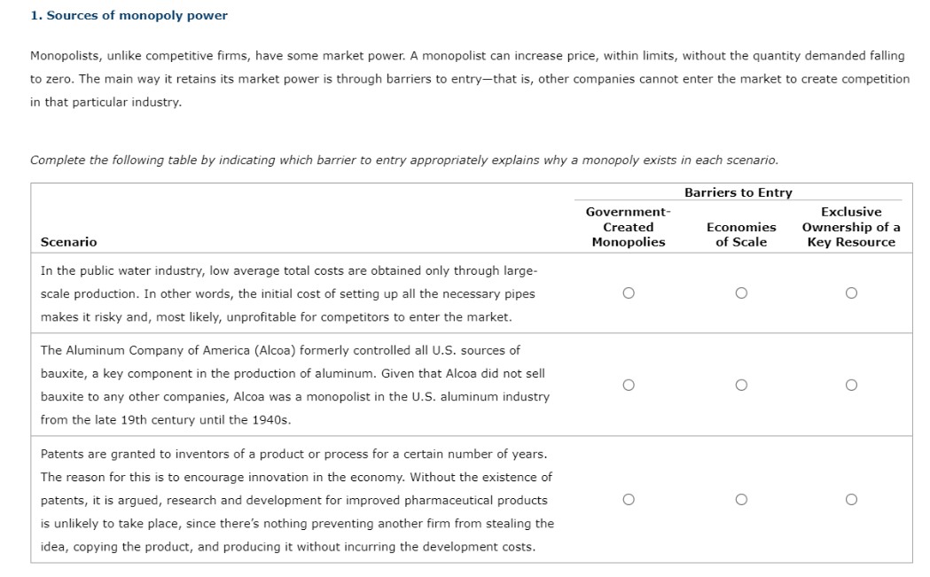Click the italic Complete the following table instruction

[404, 160]
